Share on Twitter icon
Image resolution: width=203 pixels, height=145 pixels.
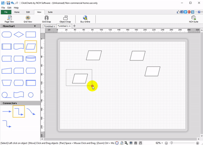point(185,12)
